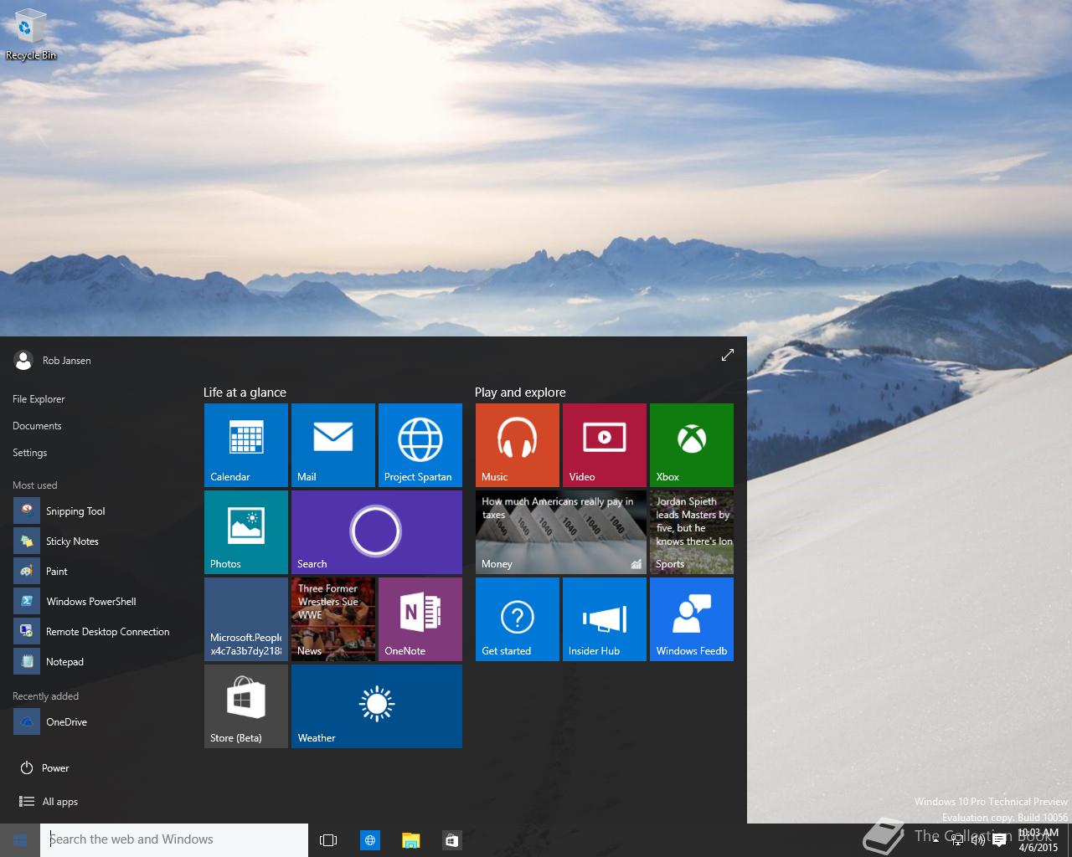1072x857 pixels.
Task: Focus the Search the web and Windows box
Action: coord(174,840)
